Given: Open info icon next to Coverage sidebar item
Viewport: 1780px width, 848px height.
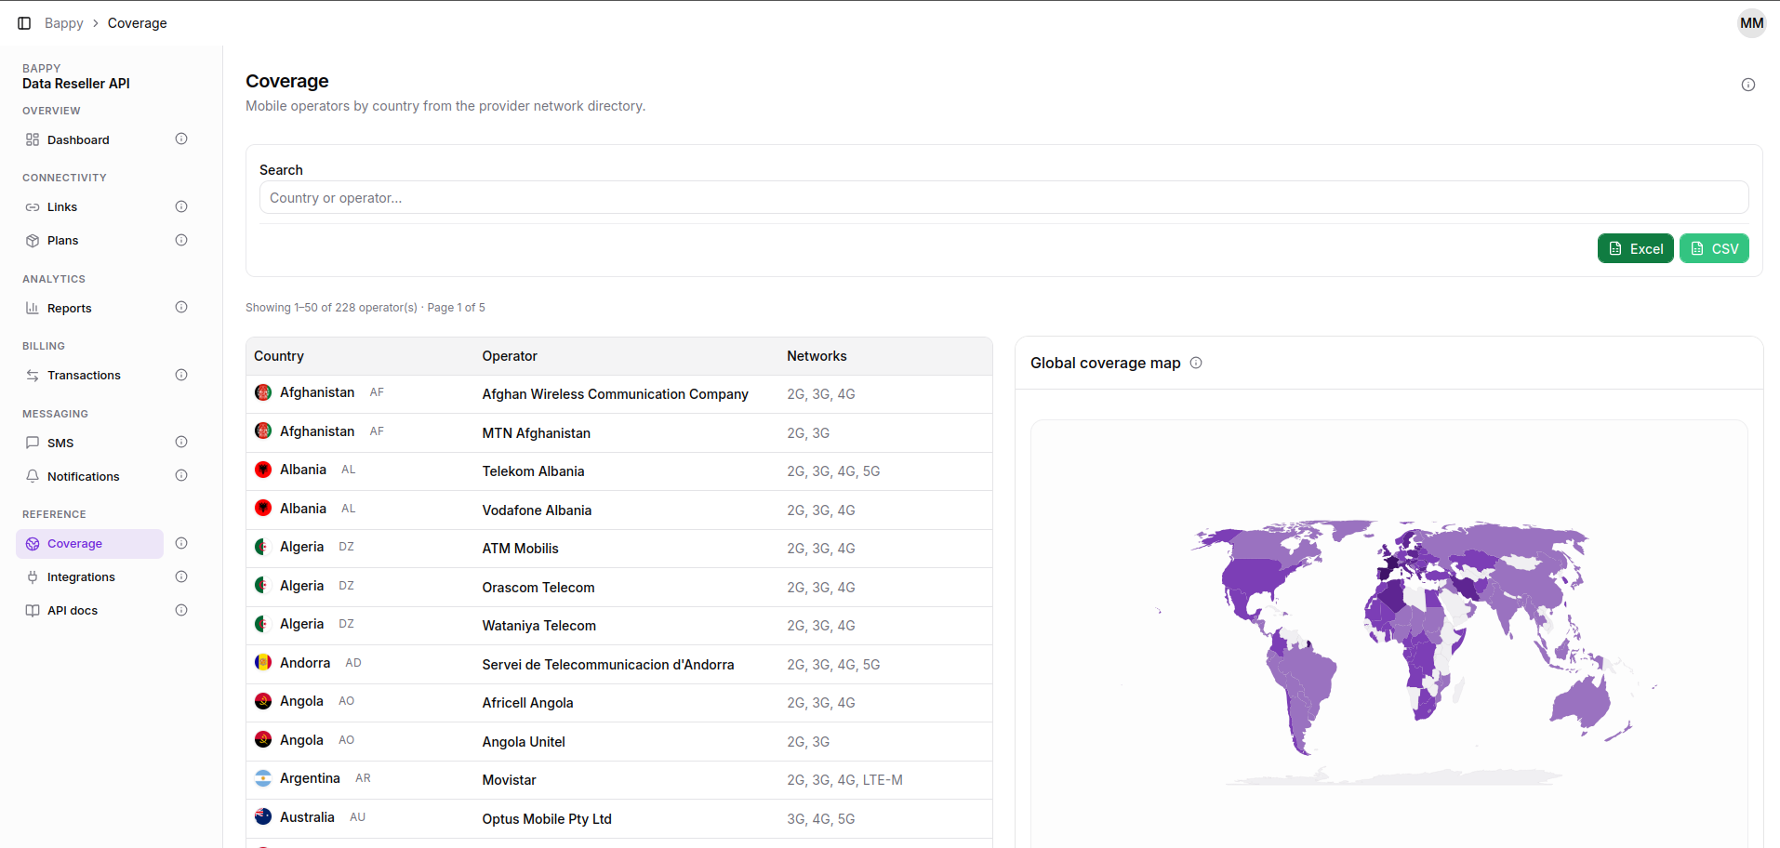Looking at the screenshot, I should point(181,543).
